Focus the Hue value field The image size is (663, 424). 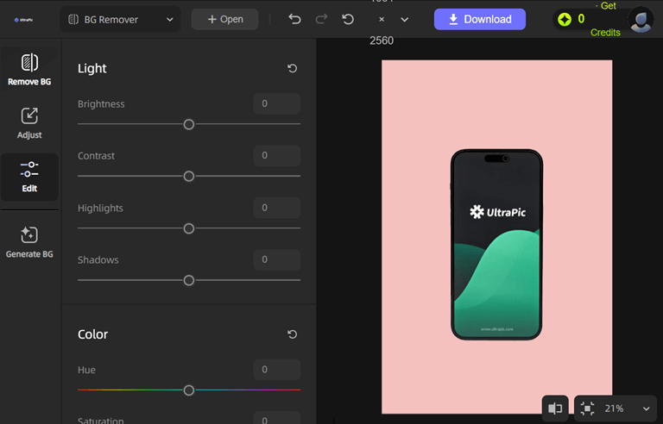click(x=277, y=370)
